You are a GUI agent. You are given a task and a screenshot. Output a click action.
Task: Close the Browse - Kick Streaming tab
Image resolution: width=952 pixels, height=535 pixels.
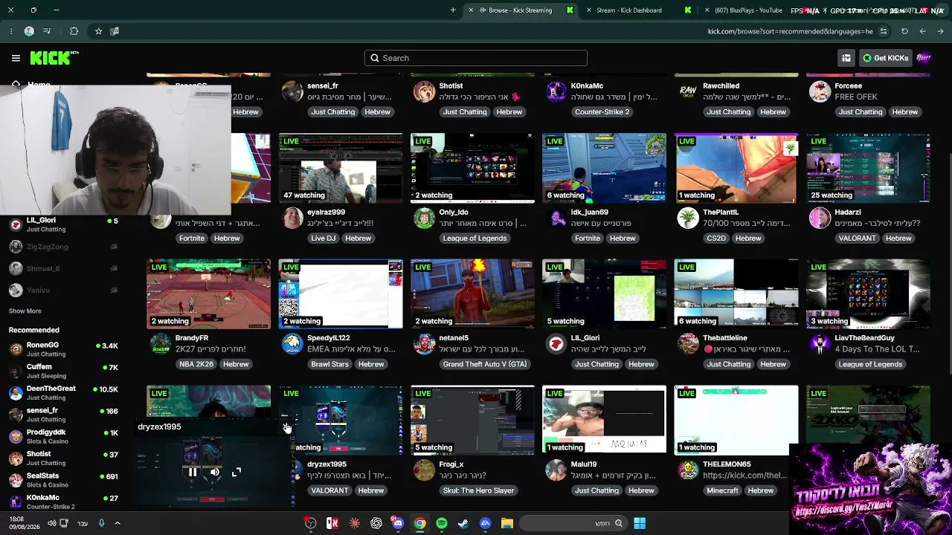tap(471, 10)
